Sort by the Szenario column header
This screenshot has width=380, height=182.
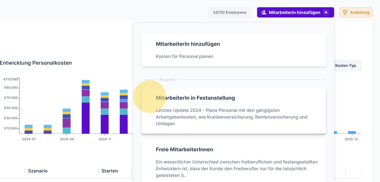click(38, 171)
